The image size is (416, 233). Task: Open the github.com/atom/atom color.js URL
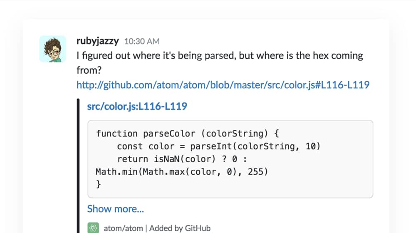[223, 85]
